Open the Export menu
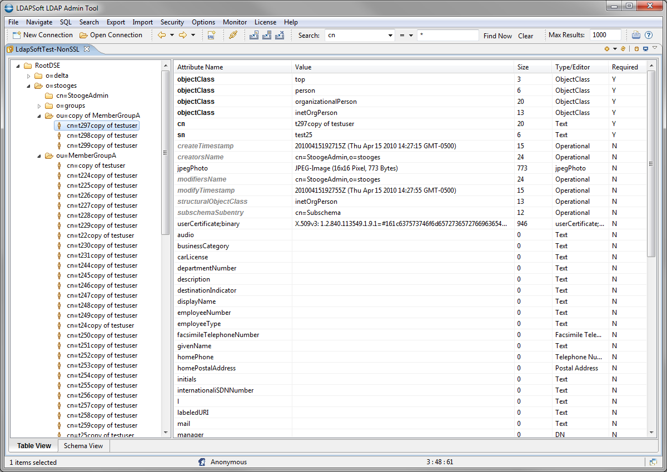The height and width of the screenshot is (472, 667). point(116,22)
